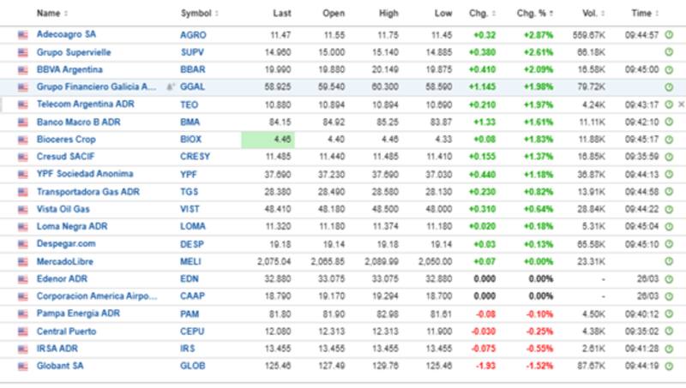Open the Pampa Energia ADR link
Image resolution: width=686 pixels, height=388 pixels.
78,314
